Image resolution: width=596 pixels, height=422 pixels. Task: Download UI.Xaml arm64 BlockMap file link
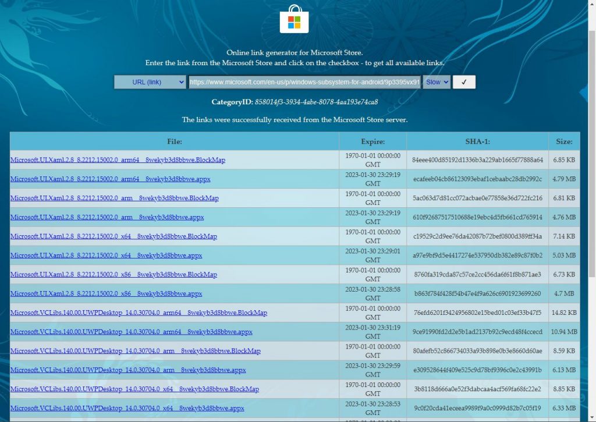pyautogui.click(x=118, y=160)
